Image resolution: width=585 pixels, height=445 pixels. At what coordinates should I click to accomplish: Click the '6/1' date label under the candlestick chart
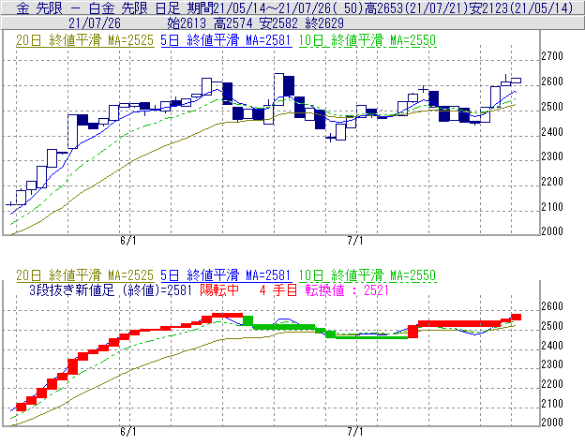click(127, 241)
